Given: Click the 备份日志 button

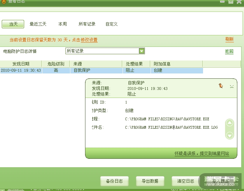Looking at the screenshot, I should pyautogui.click(x=114, y=181).
